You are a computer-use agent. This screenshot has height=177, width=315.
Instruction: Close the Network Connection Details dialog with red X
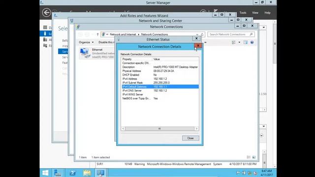pyautogui.click(x=198, y=46)
